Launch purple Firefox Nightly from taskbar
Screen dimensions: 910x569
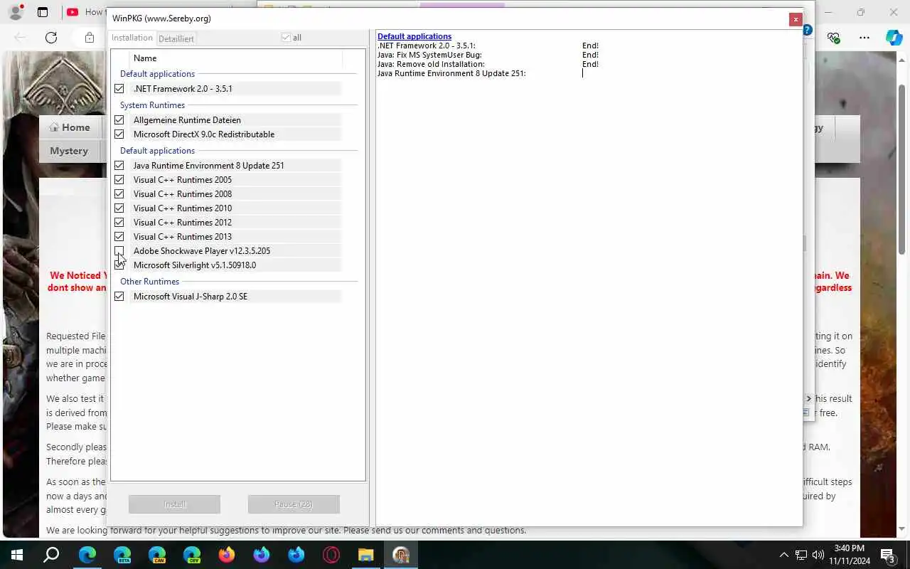tap(262, 555)
